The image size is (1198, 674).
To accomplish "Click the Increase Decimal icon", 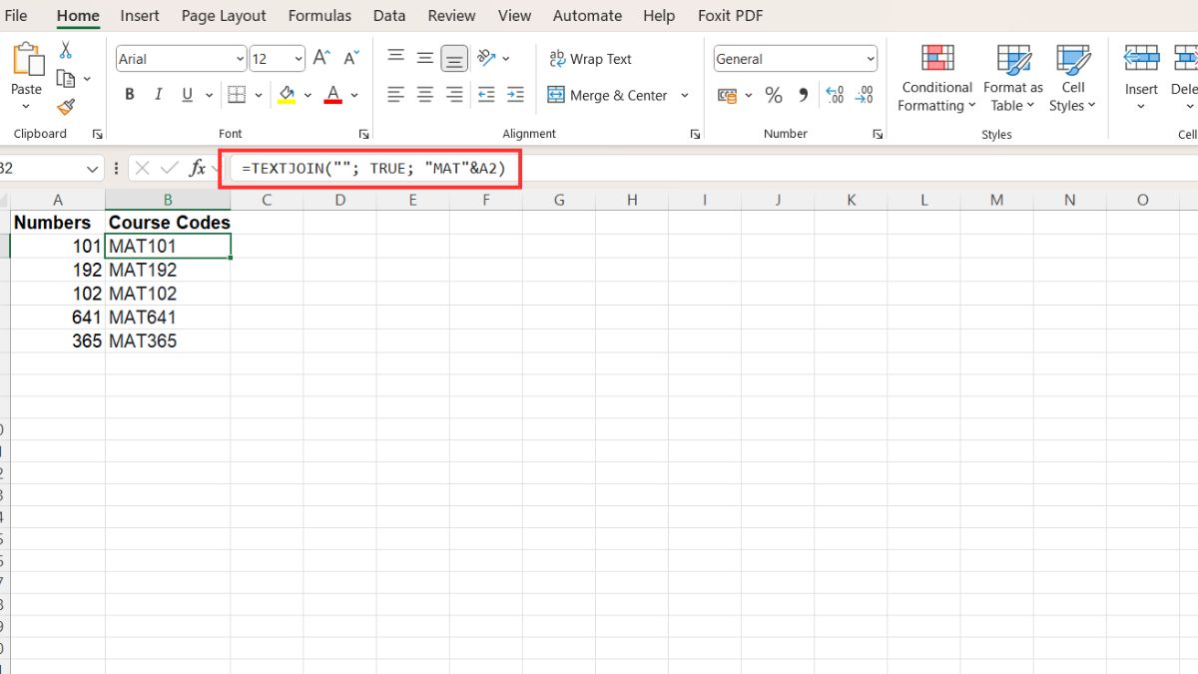I will coord(835,95).
